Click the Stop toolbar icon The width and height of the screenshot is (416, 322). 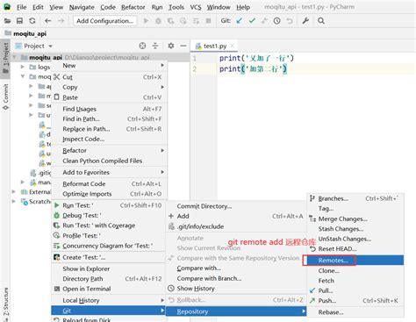coord(208,21)
